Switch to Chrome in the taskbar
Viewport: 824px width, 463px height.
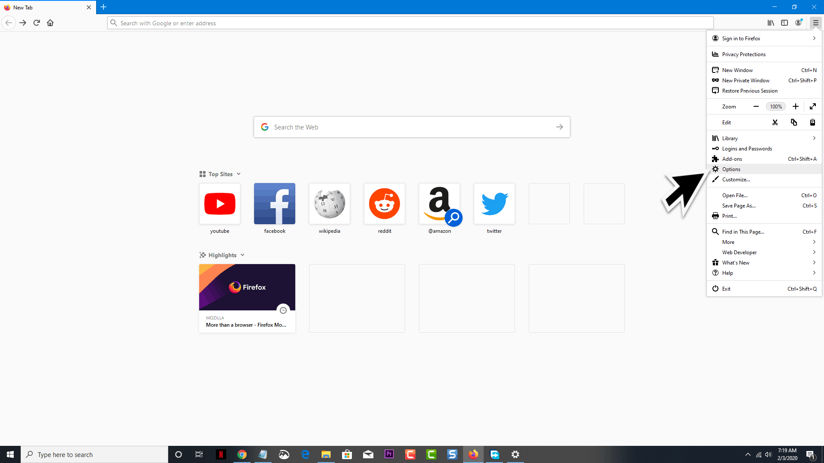pyautogui.click(x=242, y=454)
